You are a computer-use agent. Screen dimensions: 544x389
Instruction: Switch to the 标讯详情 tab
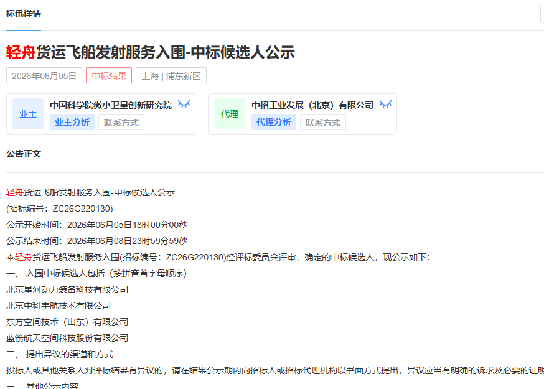(24, 14)
